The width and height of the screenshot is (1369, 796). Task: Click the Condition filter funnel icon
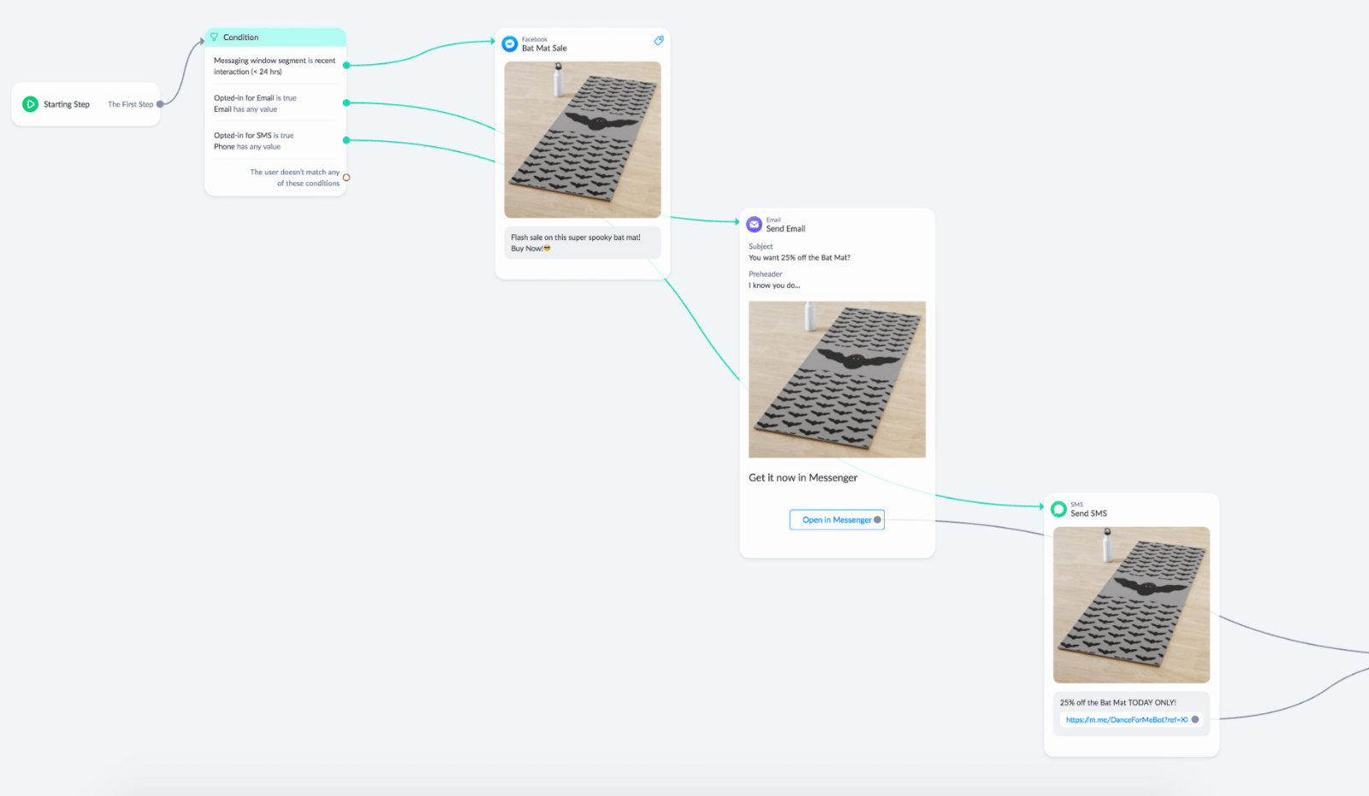coord(214,37)
